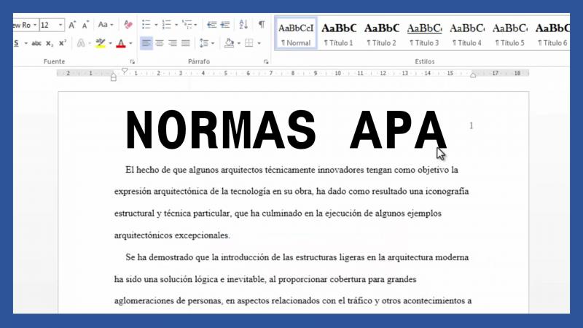
Task: Center align the paragraph text
Action: [x=160, y=44]
